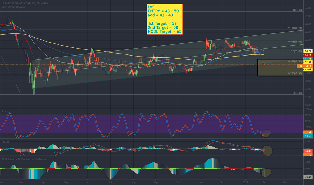Select the TTM Squeeze & Momentum indicator label
The height and width of the screenshot is (185, 314).
tap(25, 159)
